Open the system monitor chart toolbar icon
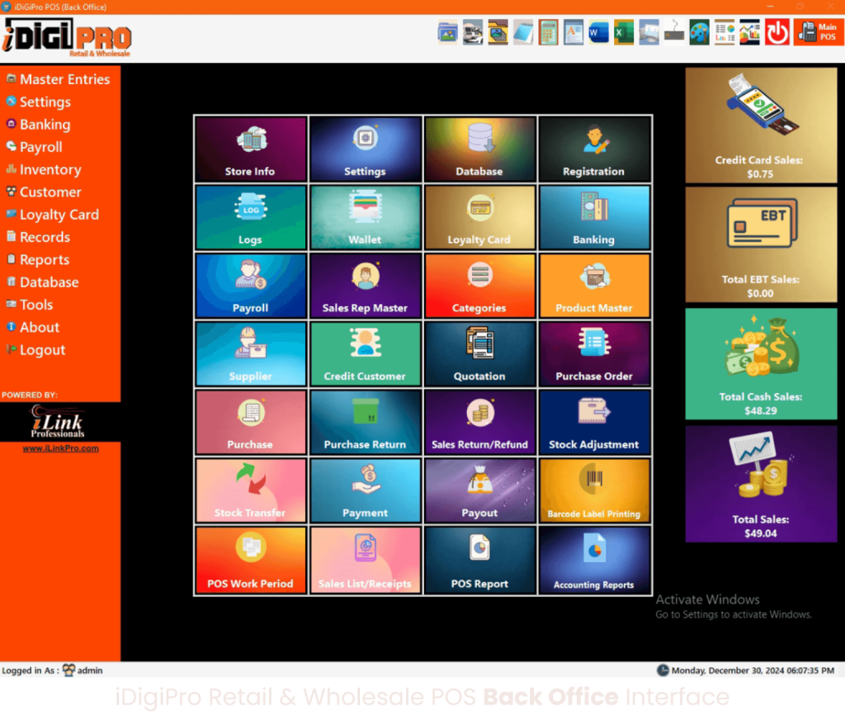The width and height of the screenshot is (845, 716). click(x=649, y=33)
